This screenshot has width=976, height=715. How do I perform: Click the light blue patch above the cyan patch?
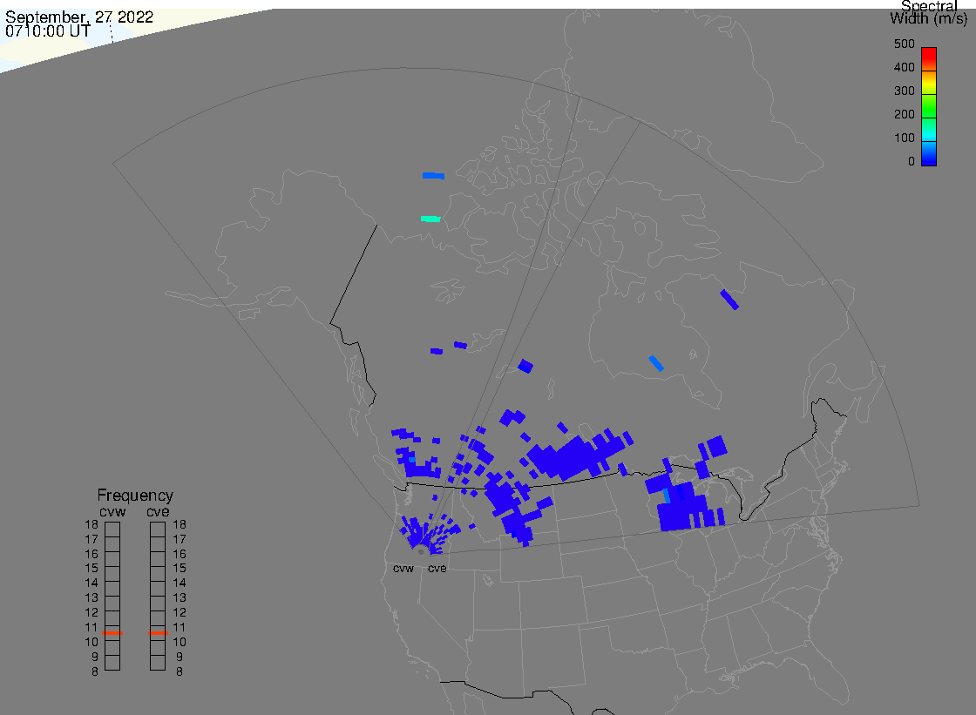tap(433, 176)
